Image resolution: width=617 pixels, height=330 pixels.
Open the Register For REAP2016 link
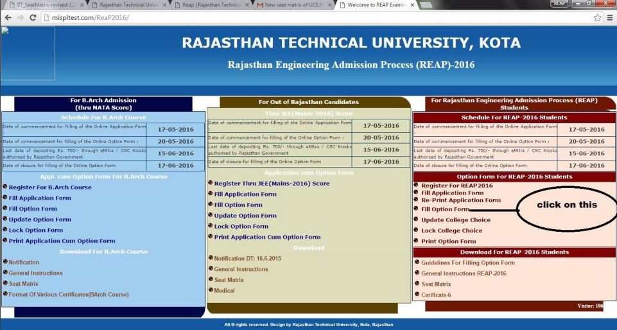pos(456,186)
